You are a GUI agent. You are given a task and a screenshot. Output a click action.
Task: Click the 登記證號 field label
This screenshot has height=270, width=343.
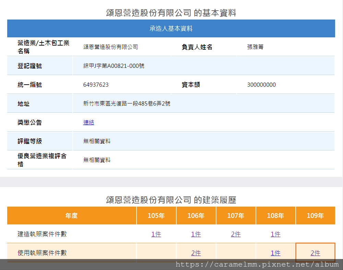coord(30,66)
